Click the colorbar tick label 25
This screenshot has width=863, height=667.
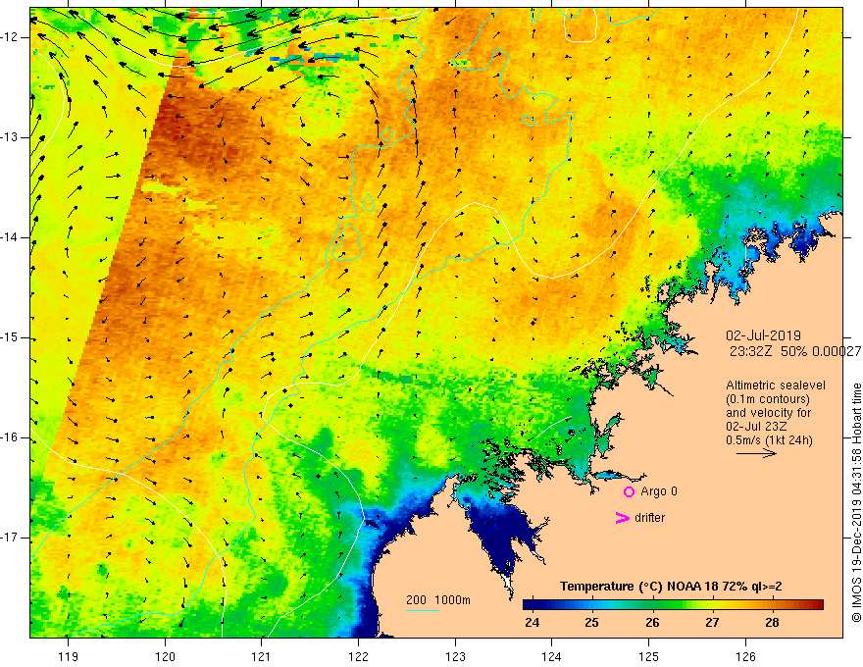[x=591, y=623]
